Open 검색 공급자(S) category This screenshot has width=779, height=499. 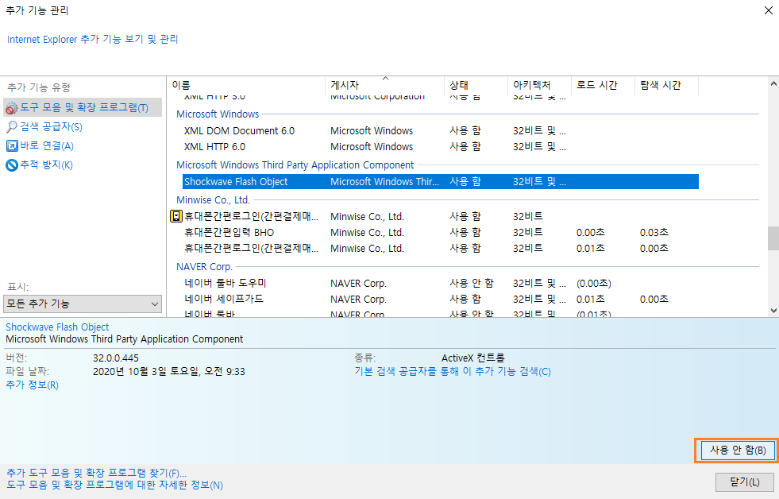point(51,127)
